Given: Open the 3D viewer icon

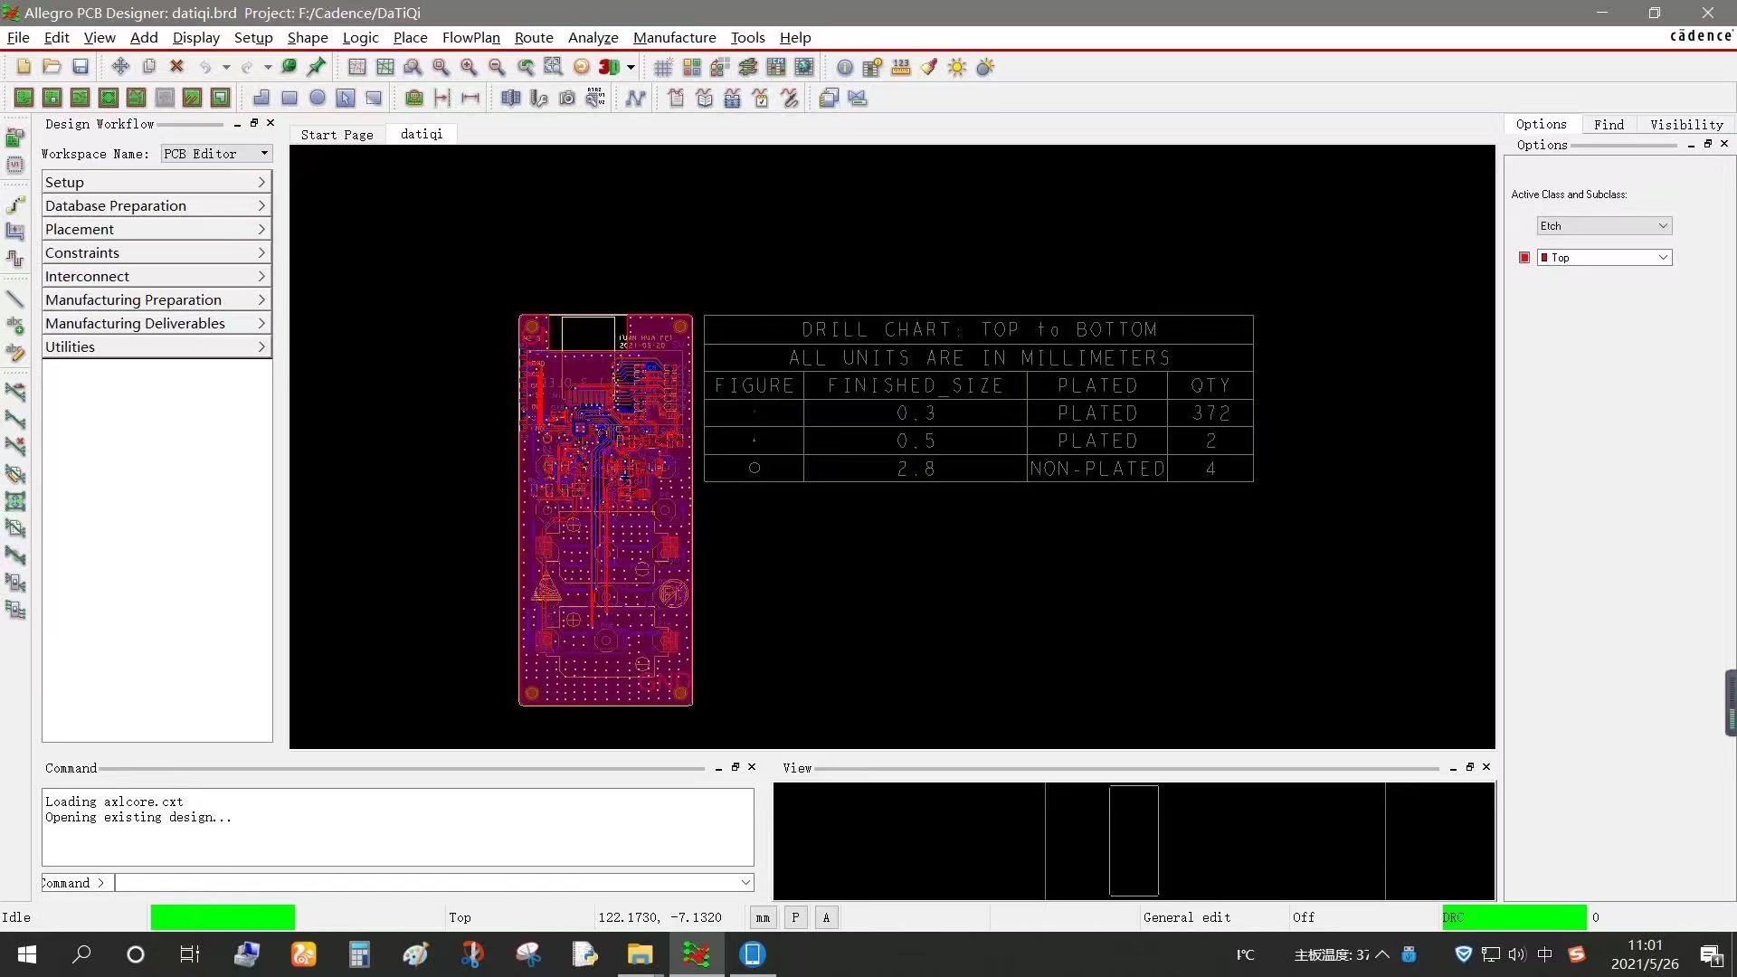Looking at the screenshot, I should pyautogui.click(x=610, y=67).
